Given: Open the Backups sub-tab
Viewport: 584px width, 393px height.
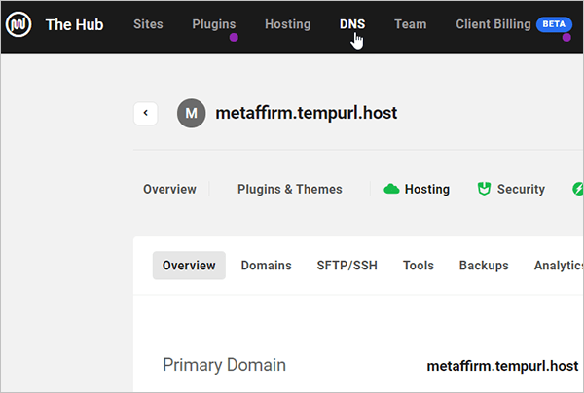Looking at the screenshot, I should (484, 266).
